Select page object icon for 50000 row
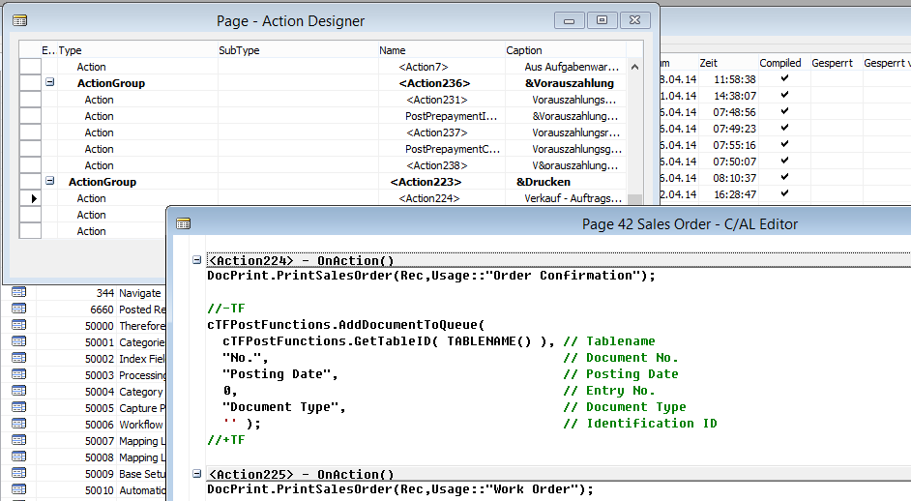Image resolution: width=911 pixels, height=501 pixels. point(19,325)
